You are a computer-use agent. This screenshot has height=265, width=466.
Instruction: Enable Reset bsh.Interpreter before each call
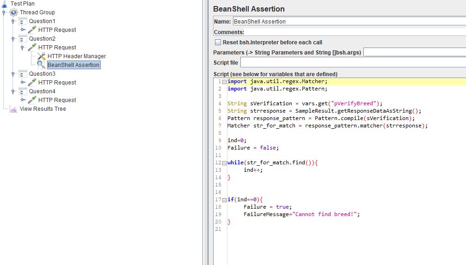[x=218, y=42]
